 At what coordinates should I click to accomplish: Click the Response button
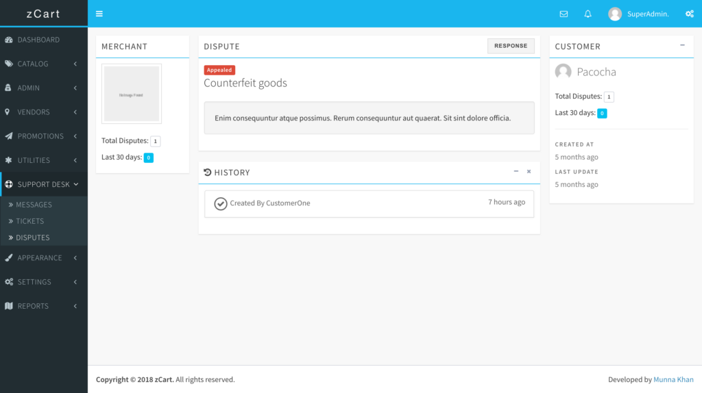click(511, 46)
